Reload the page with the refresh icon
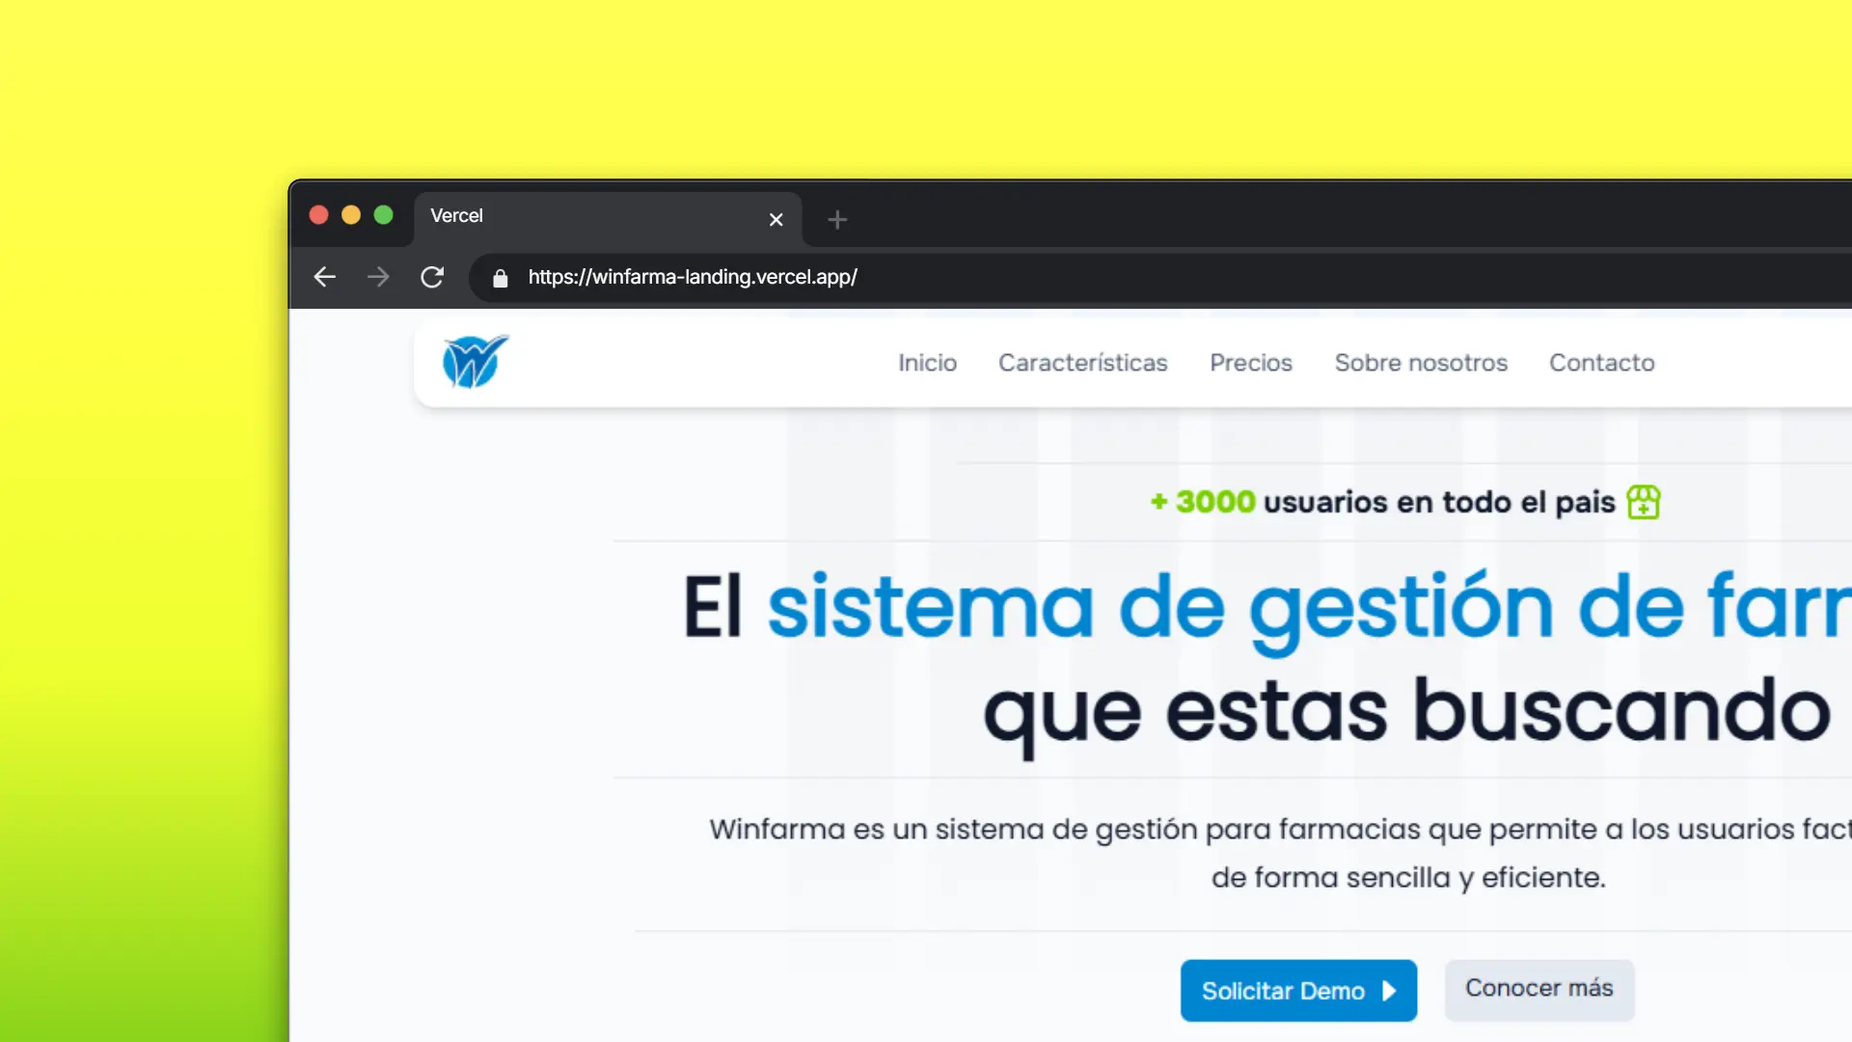The image size is (1852, 1042). [x=432, y=278]
